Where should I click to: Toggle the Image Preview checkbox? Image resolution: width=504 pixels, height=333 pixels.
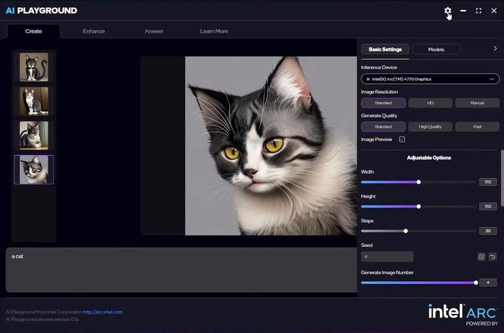tap(401, 139)
